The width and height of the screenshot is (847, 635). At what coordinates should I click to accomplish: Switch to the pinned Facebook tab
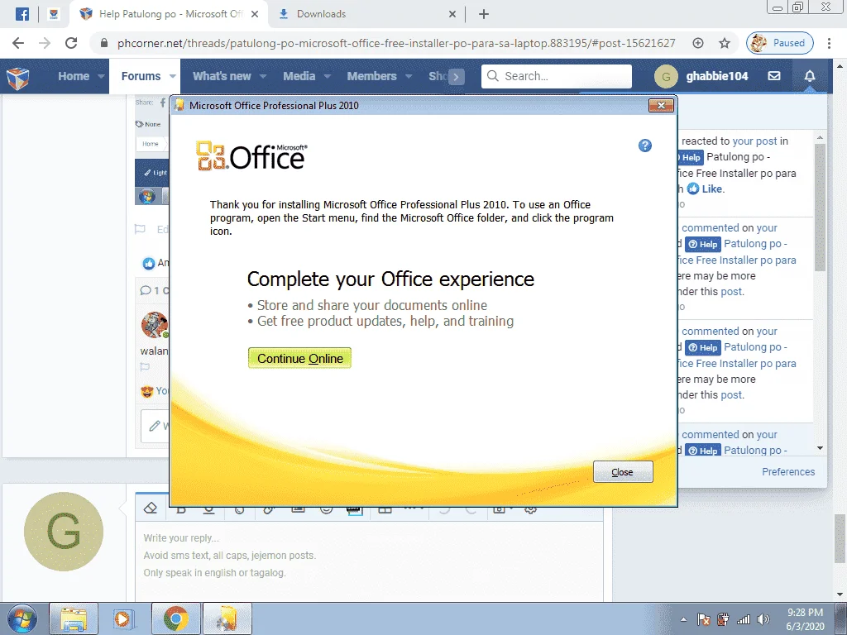pos(22,14)
